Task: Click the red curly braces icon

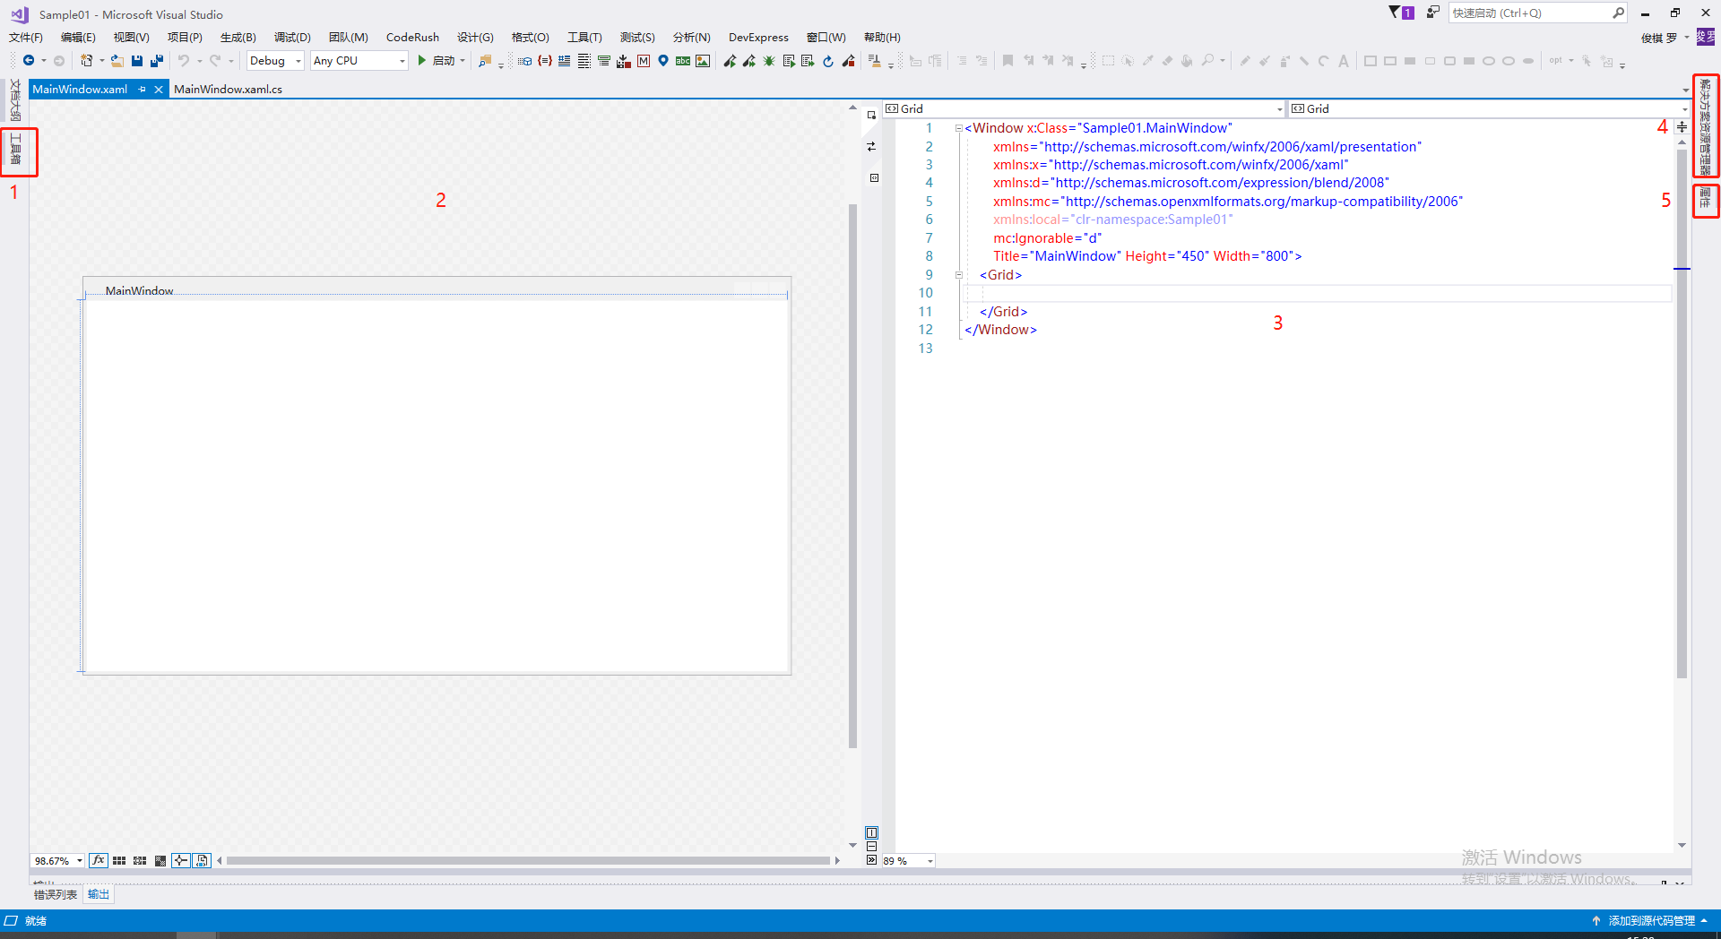Action: click(545, 61)
